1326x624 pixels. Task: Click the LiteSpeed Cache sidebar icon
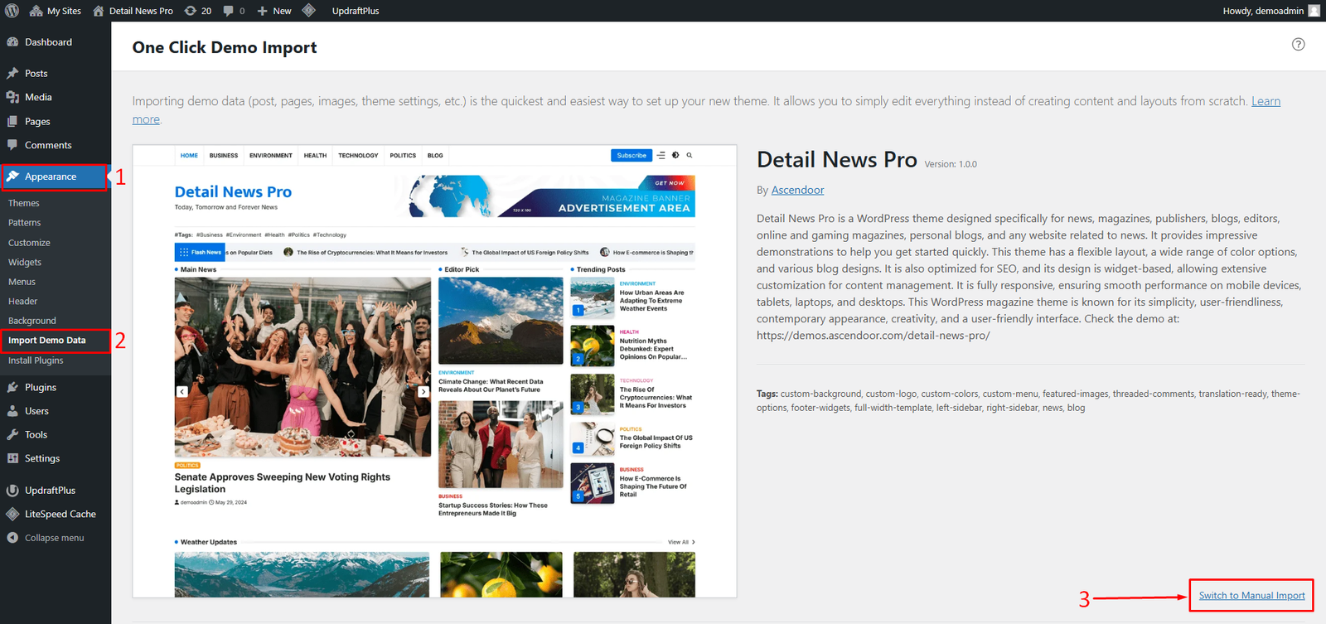(x=12, y=514)
